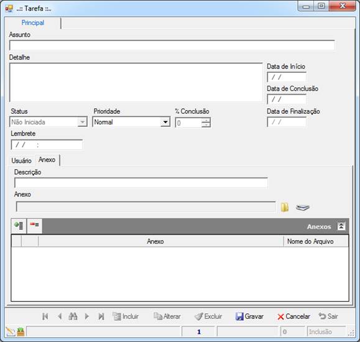The width and height of the screenshot is (360, 342).
Task: Click the orange-green icon in status bar
Action: click(21, 331)
